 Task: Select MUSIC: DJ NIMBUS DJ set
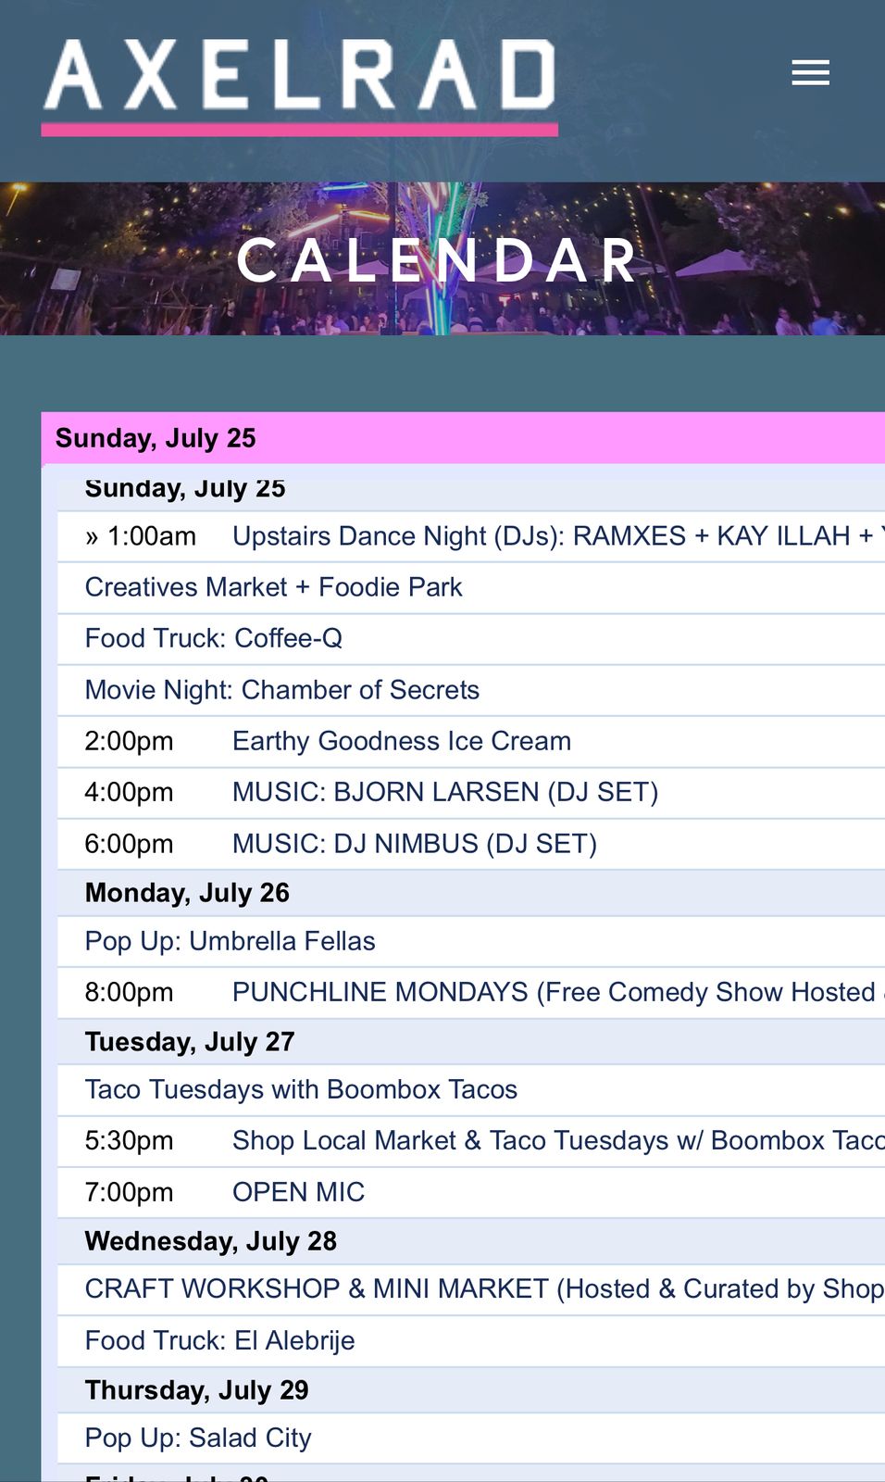[414, 844]
